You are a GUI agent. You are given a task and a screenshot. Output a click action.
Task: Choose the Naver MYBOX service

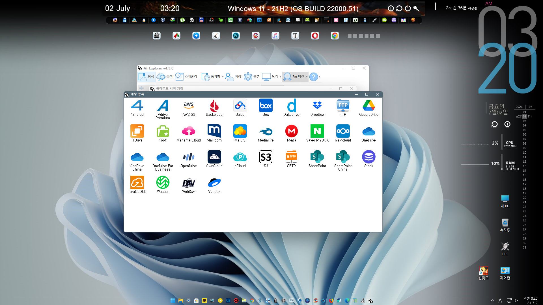(317, 133)
